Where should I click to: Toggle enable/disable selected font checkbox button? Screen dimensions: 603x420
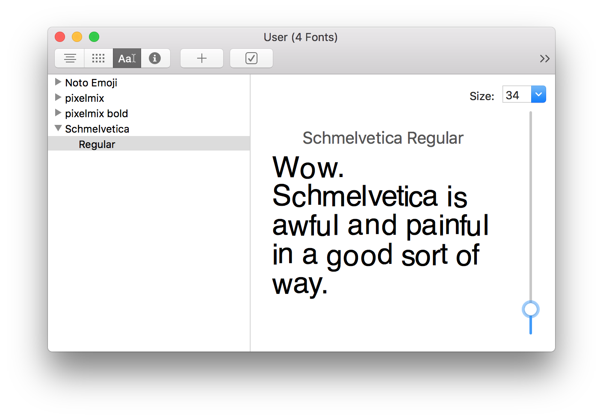coord(251,58)
